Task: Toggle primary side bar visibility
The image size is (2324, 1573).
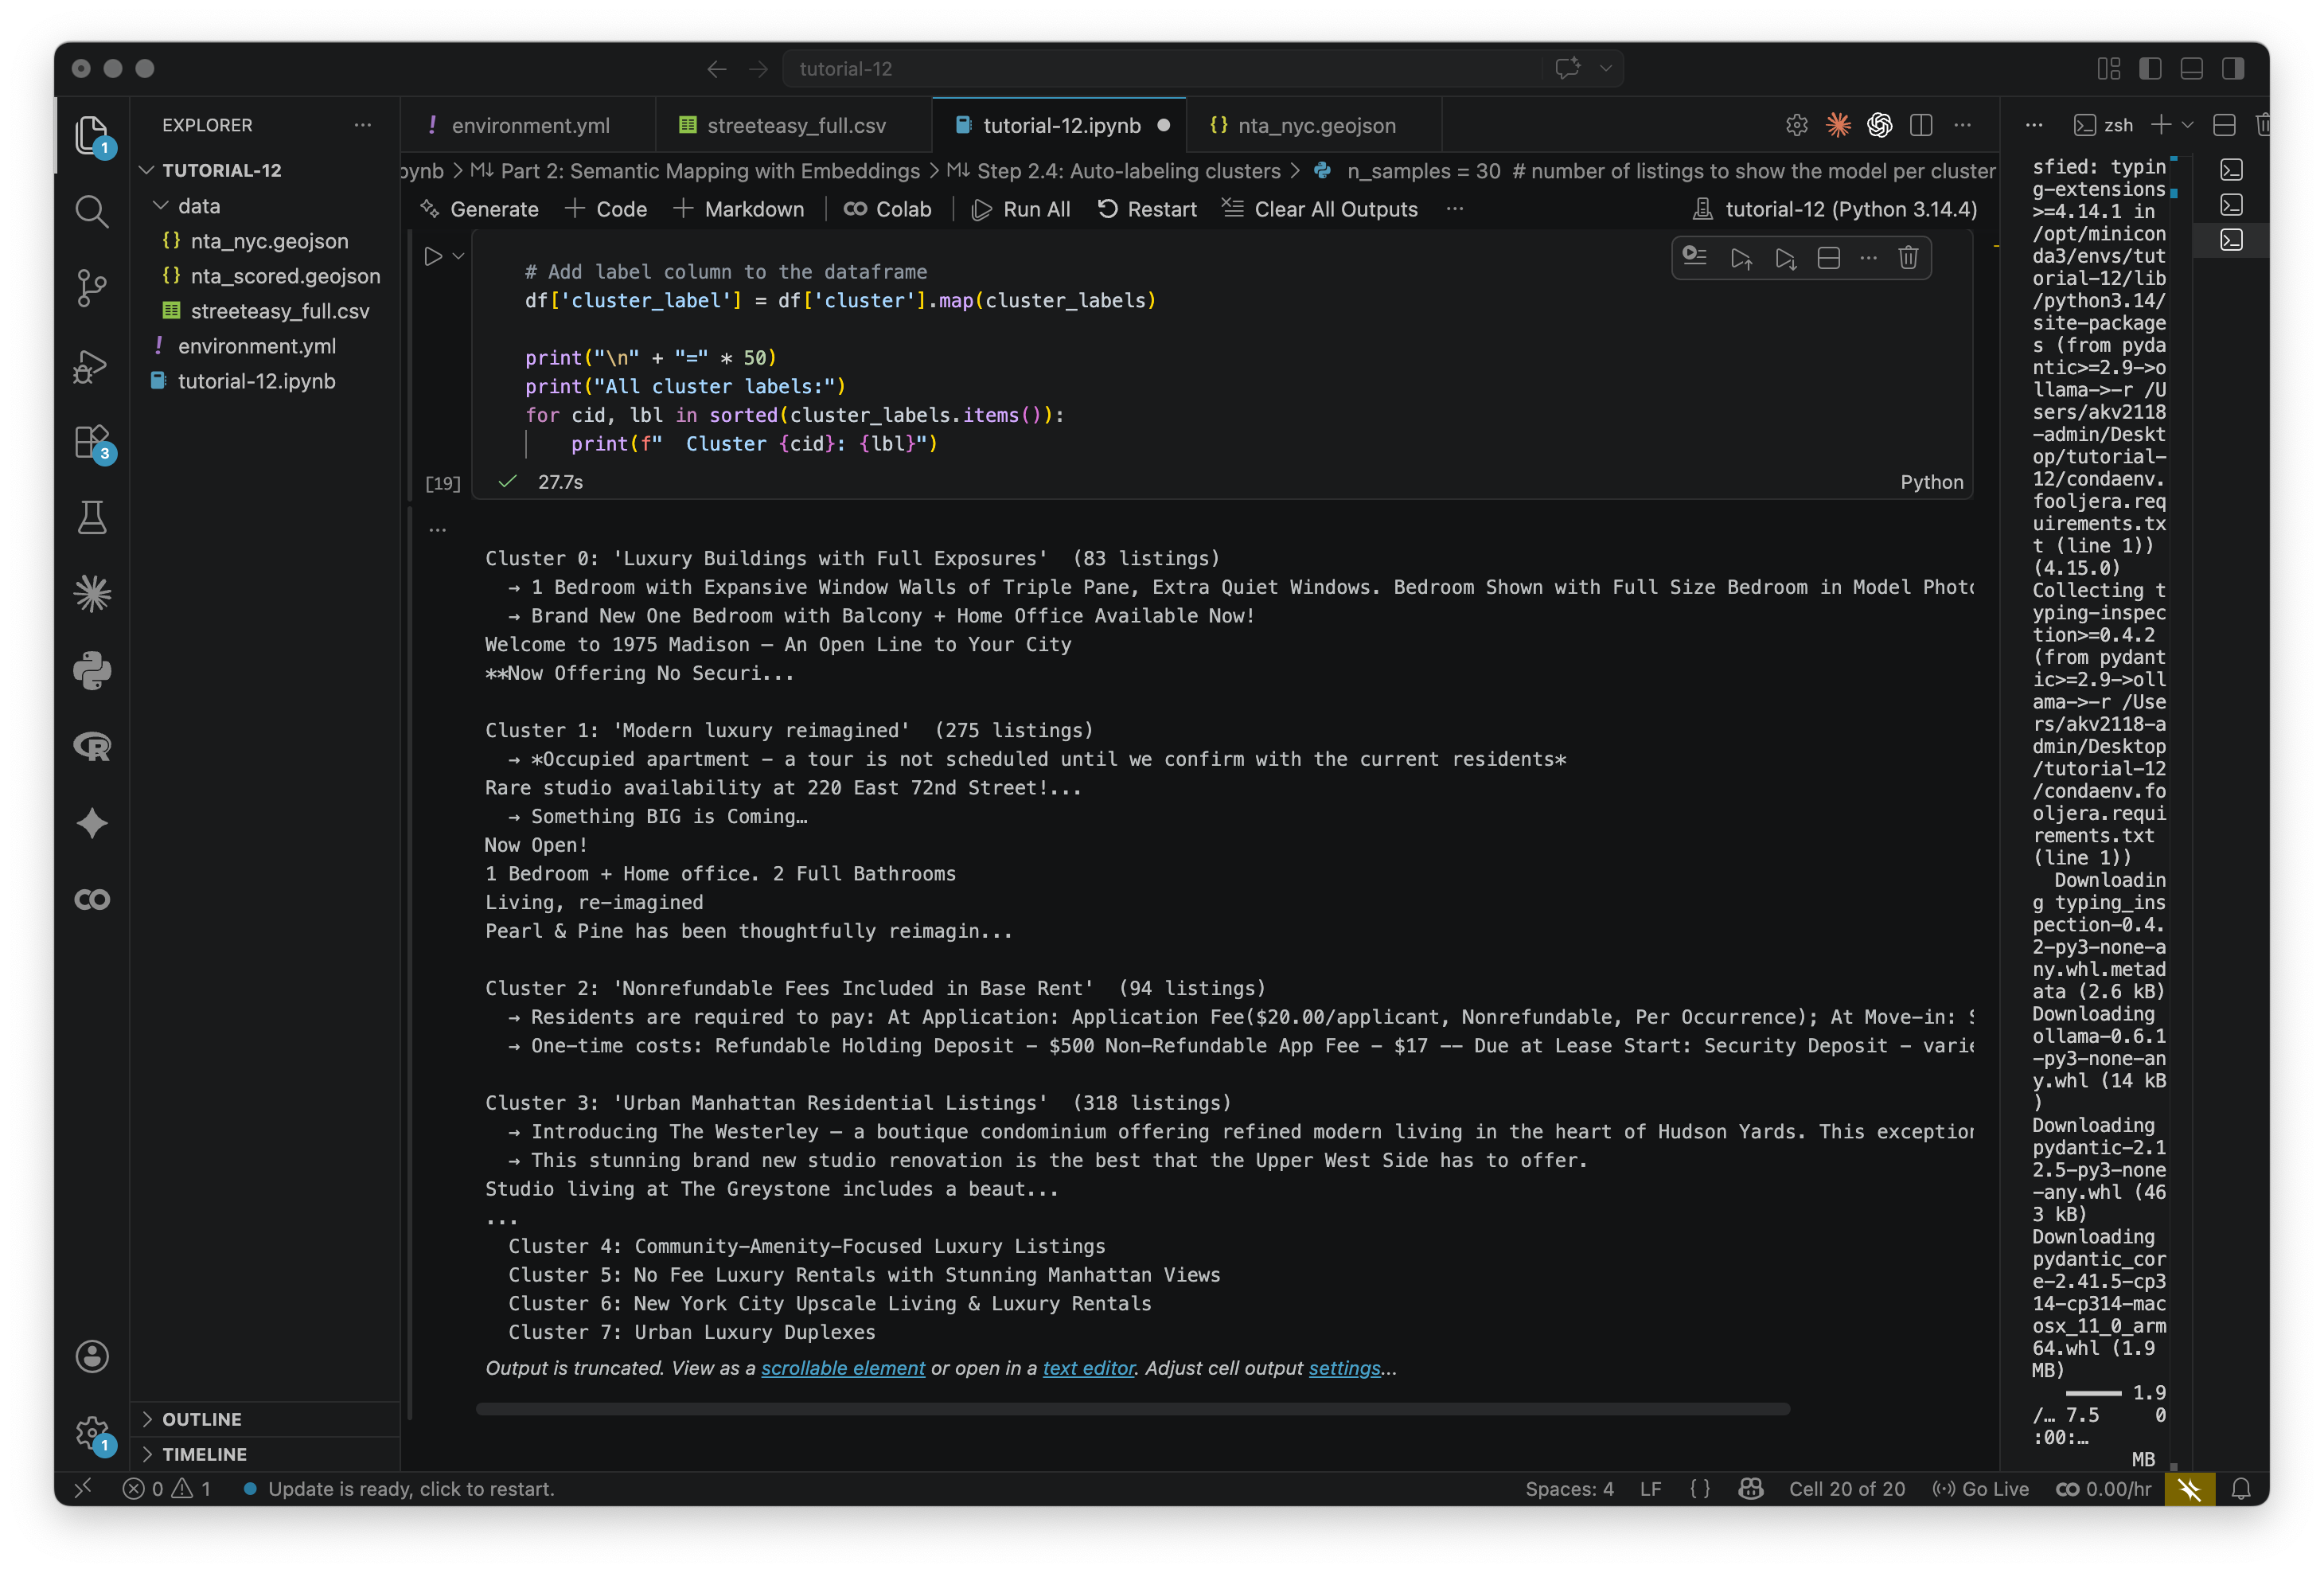Action: pos(2150,68)
